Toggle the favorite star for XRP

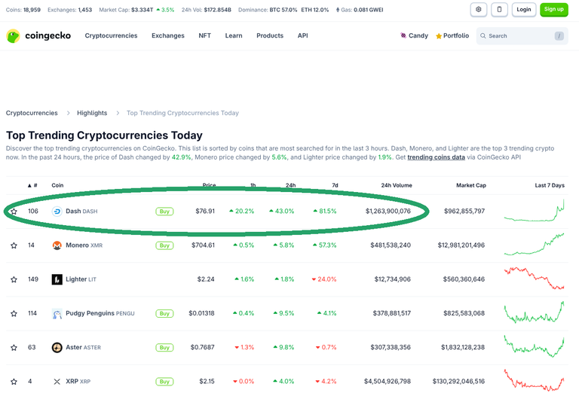[14, 382]
